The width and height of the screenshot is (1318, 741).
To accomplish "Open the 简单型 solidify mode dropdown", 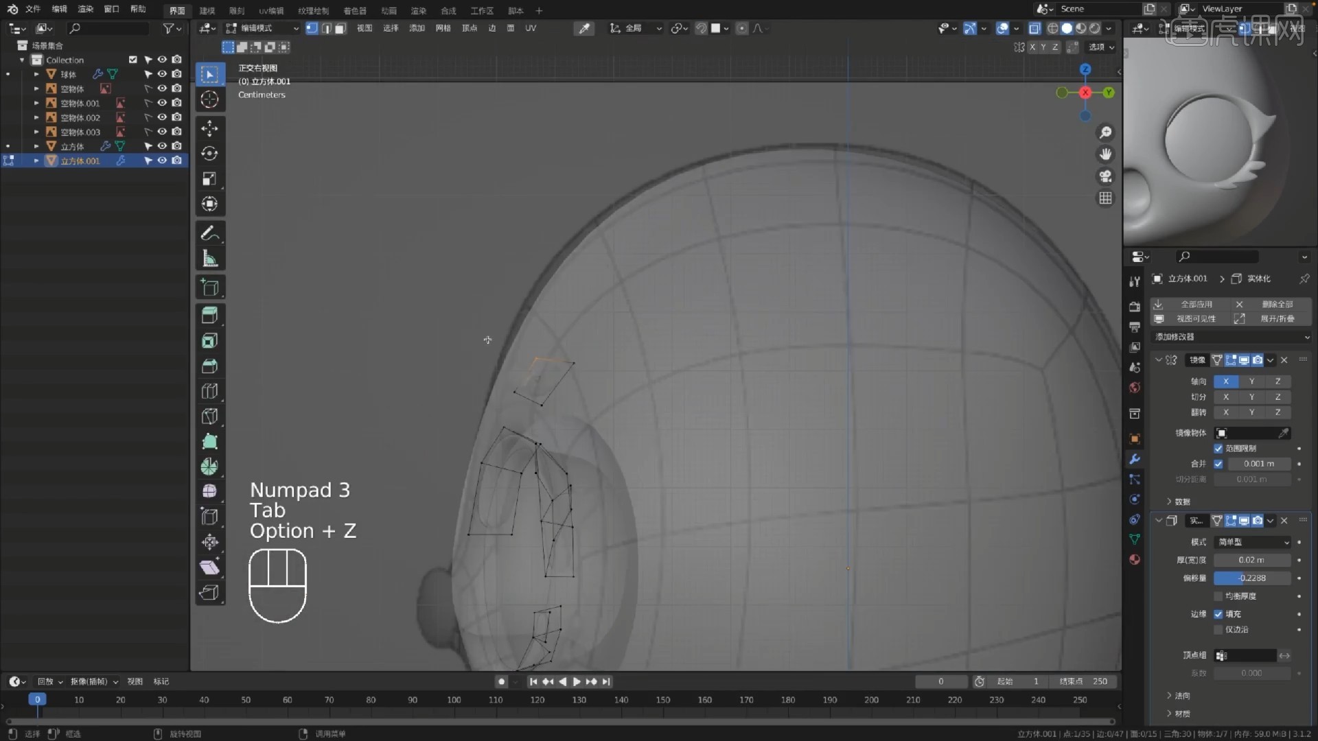I will coord(1253,542).
